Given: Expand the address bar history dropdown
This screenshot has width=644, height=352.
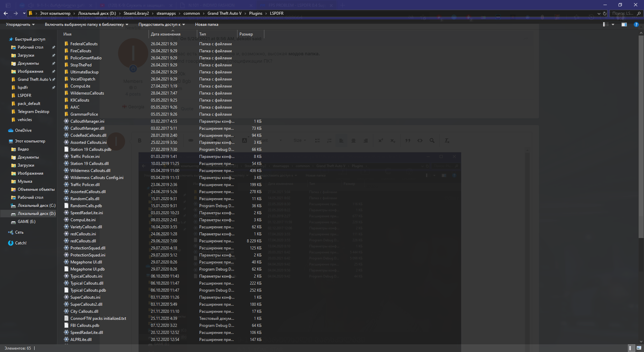Looking at the screenshot, I should 599,13.
